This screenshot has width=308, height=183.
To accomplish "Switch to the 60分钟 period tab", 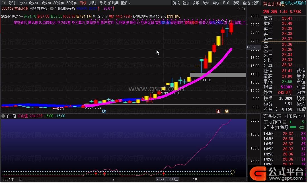I will tap(72, 3).
